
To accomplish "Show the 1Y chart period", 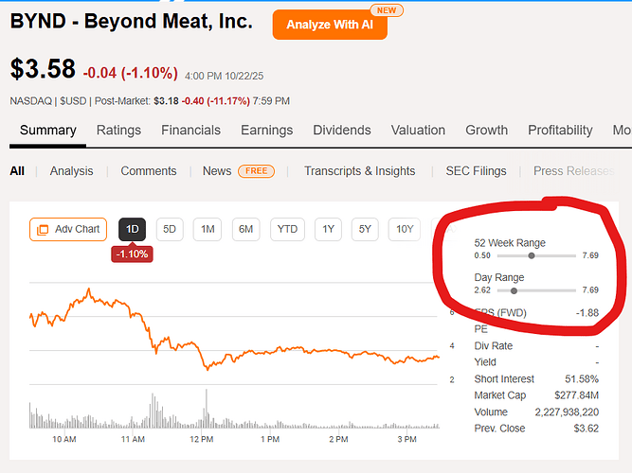I will coord(328,229).
